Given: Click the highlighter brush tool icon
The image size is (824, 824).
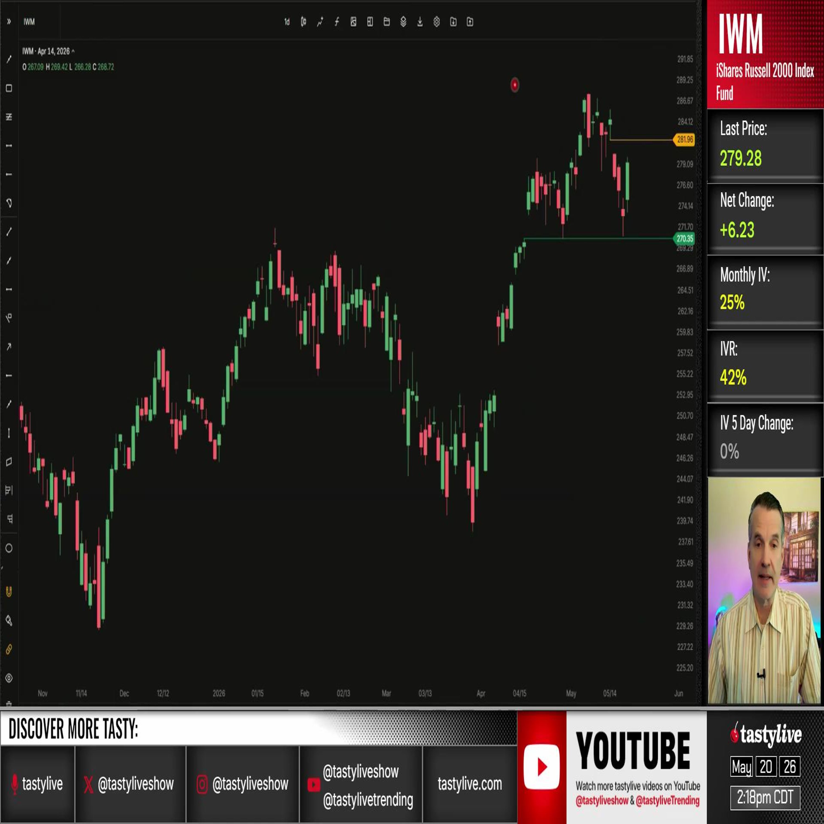Looking at the screenshot, I should 9,620.
